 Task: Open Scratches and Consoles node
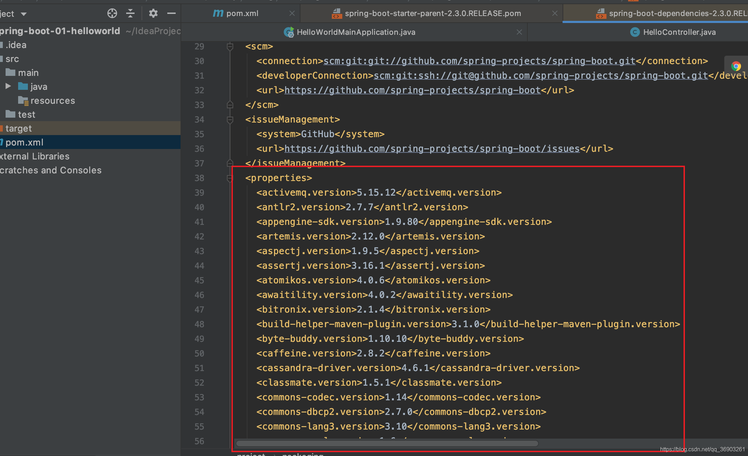point(51,170)
